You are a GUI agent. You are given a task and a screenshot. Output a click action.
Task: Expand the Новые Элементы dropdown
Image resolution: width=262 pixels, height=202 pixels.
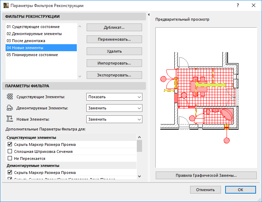[114, 119]
